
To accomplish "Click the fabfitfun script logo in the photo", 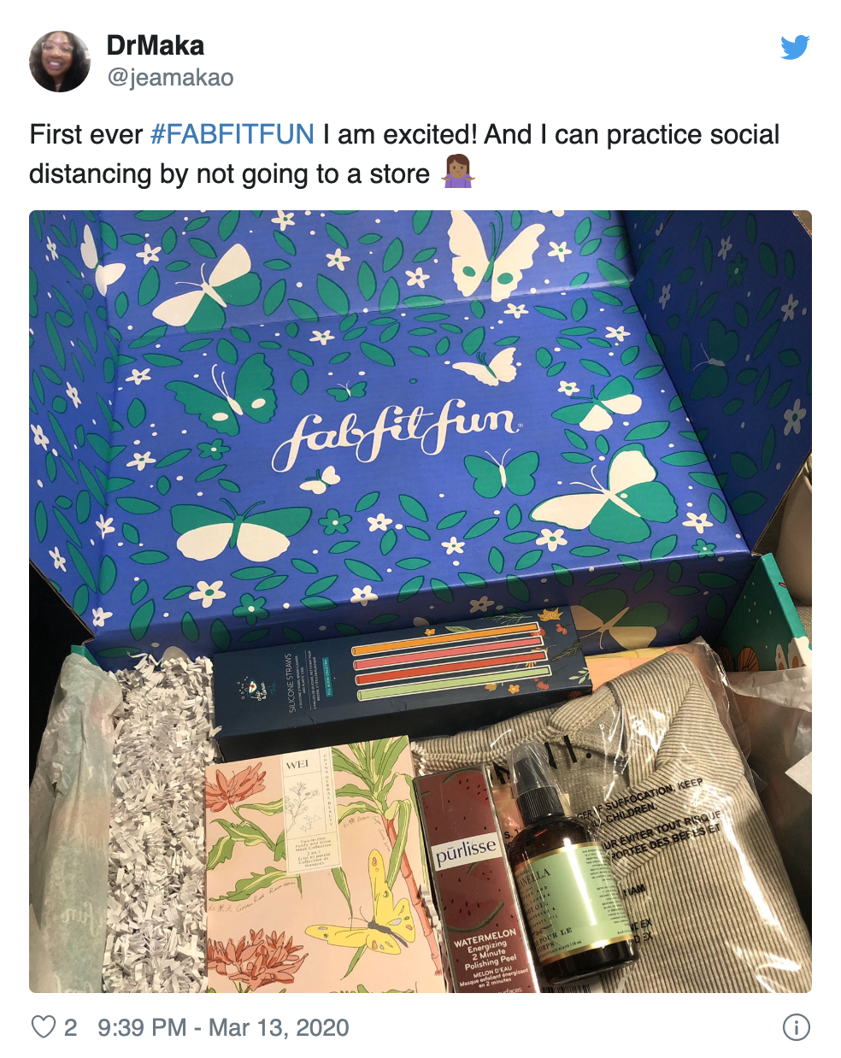I will pos(396,428).
